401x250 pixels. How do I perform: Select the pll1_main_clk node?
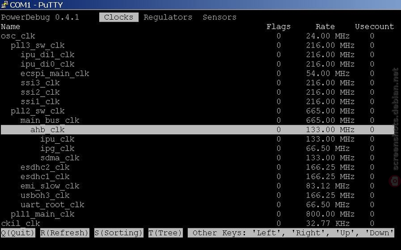coord(197,214)
